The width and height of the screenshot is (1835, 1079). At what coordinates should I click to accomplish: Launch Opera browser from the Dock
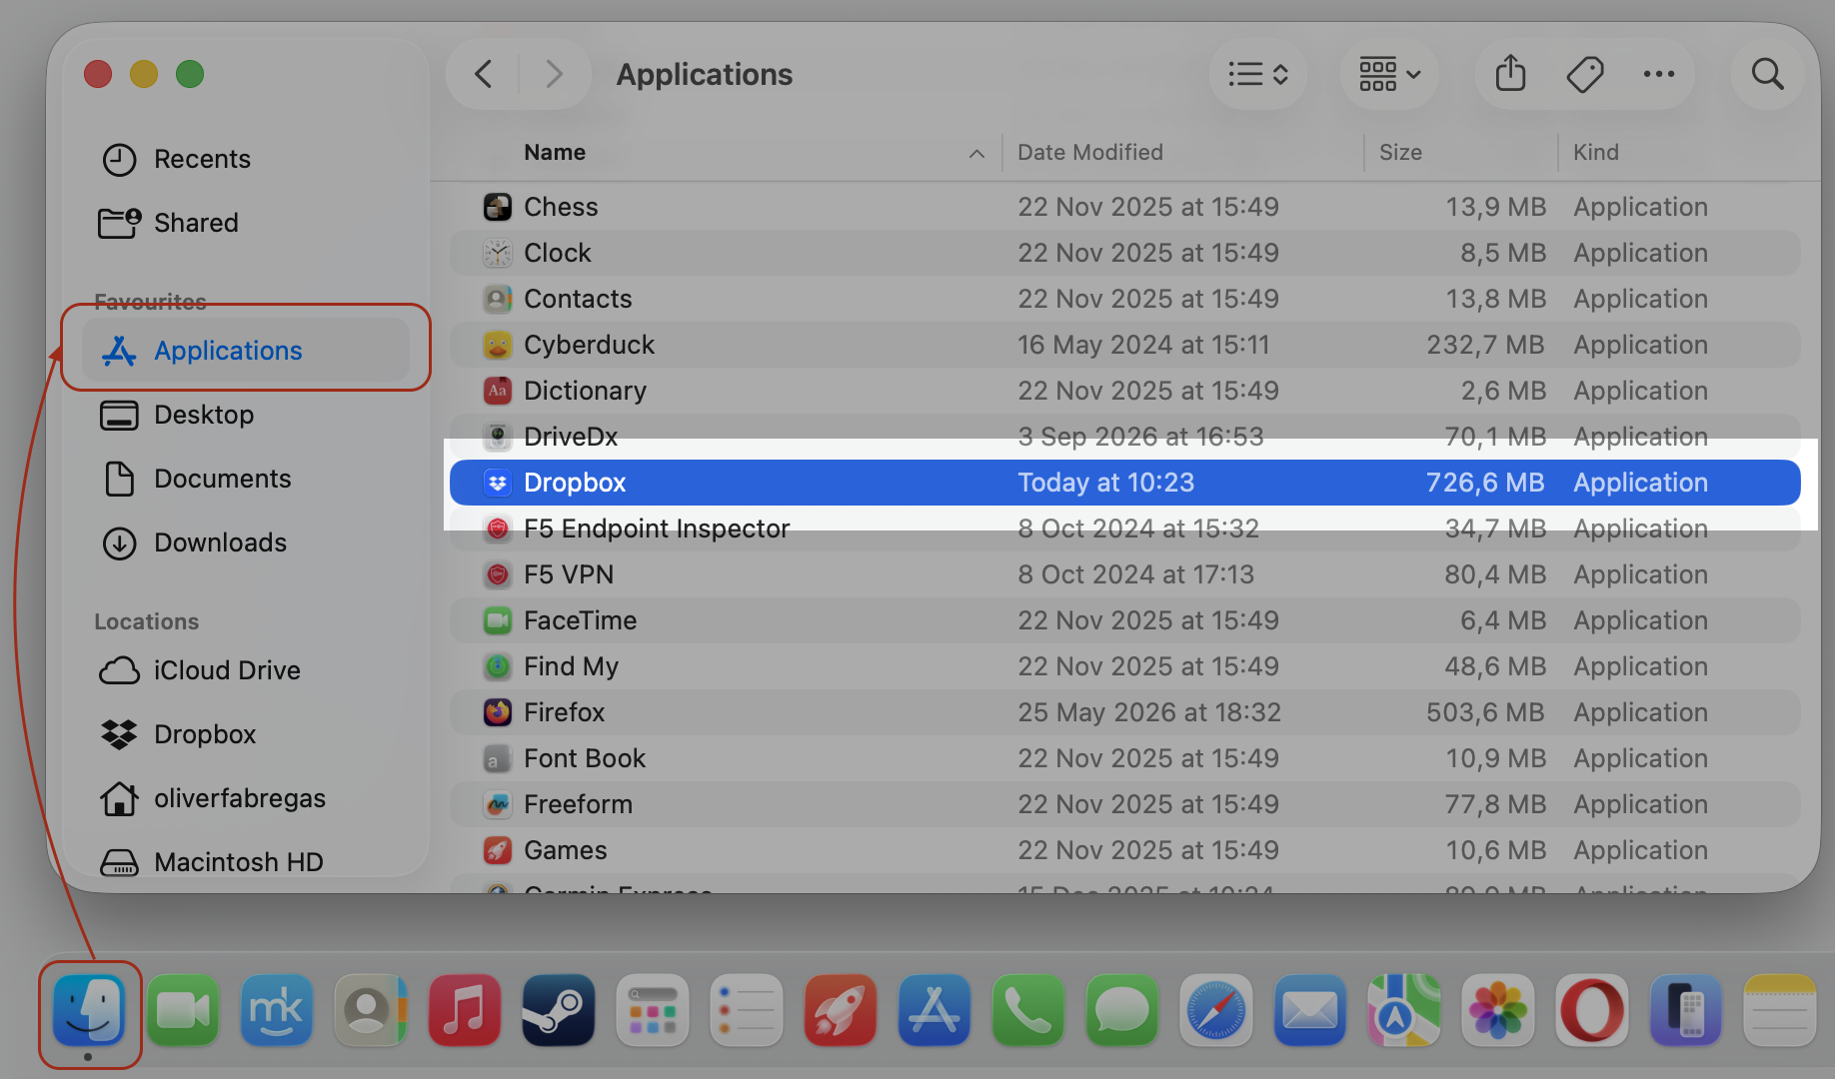pyautogui.click(x=1592, y=1010)
